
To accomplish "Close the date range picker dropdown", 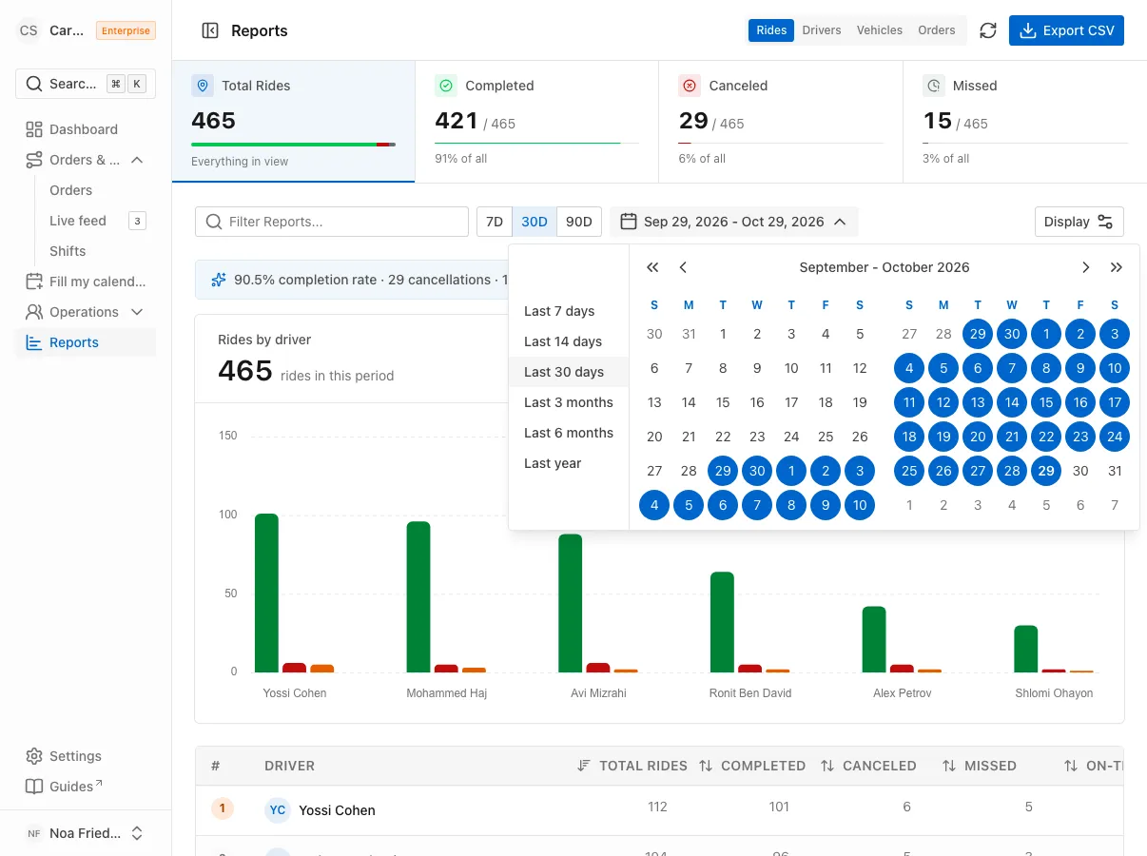I will (734, 222).
